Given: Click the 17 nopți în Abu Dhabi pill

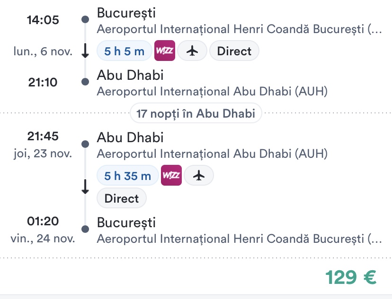Looking at the screenshot, I should (196, 113).
